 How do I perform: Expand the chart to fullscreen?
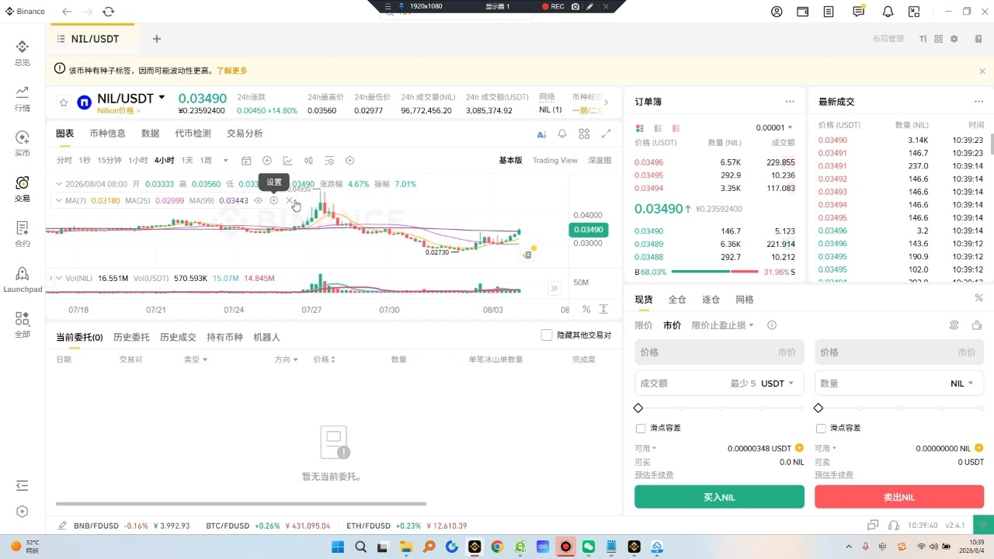tap(606, 134)
